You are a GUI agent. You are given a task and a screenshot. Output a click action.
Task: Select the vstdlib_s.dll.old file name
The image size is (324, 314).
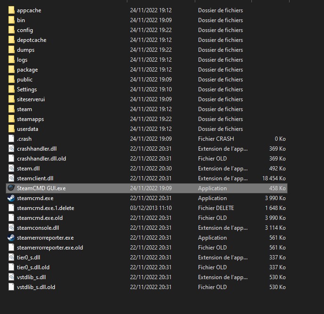click(36, 287)
